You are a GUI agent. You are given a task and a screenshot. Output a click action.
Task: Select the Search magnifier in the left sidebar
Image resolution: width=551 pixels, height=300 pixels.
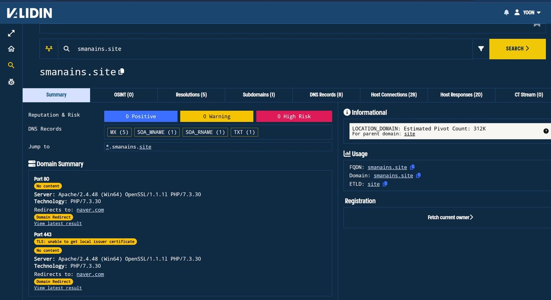(x=11, y=65)
